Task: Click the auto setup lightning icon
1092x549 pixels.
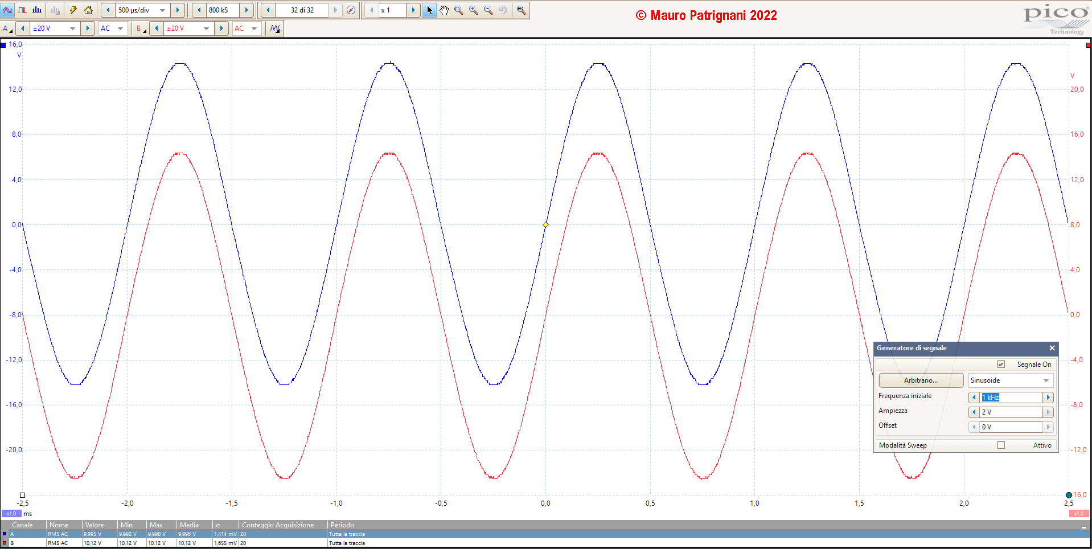Action: 73,10
